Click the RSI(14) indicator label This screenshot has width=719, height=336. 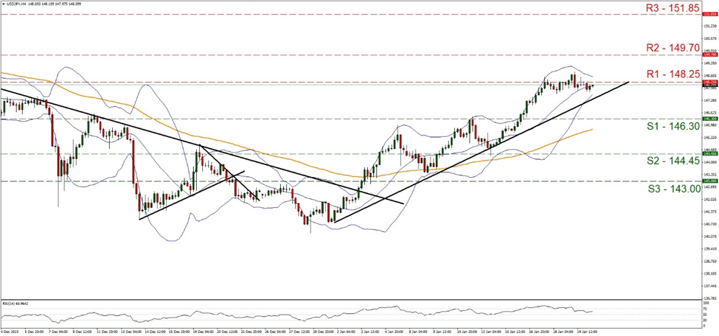tap(16, 303)
